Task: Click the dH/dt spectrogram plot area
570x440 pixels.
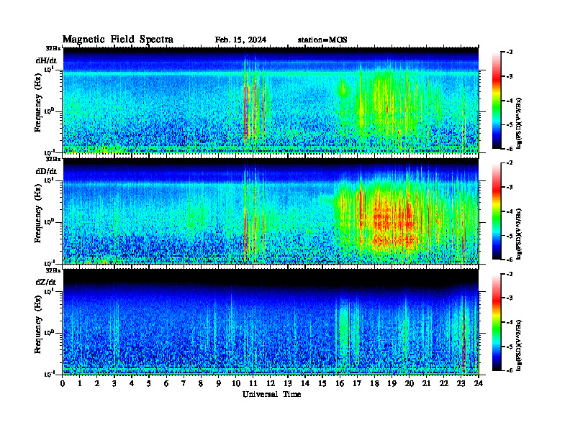Action: tap(271, 100)
